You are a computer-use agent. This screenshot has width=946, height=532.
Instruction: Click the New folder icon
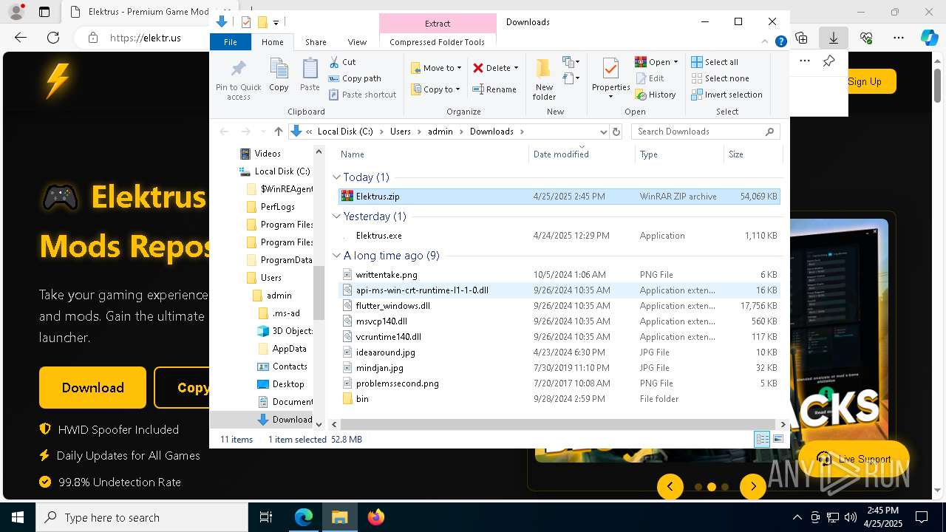tap(544, 69)
